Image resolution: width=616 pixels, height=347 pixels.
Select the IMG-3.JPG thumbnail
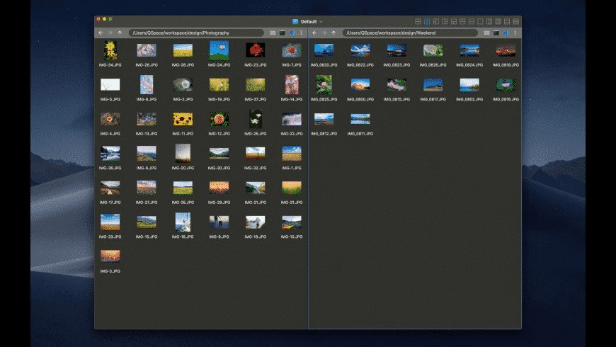(110, 256)
